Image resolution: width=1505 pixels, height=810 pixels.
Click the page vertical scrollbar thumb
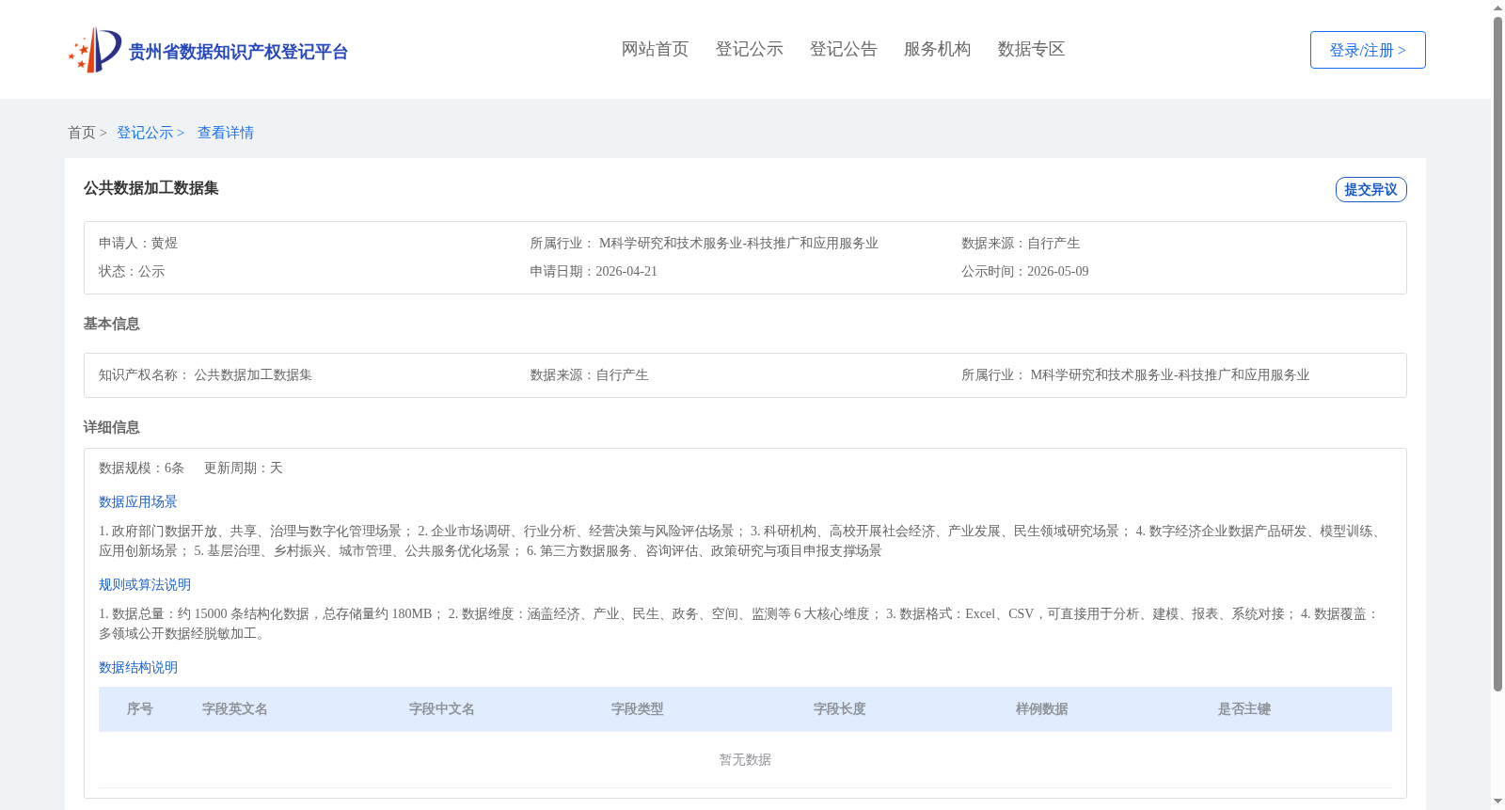1497,354
